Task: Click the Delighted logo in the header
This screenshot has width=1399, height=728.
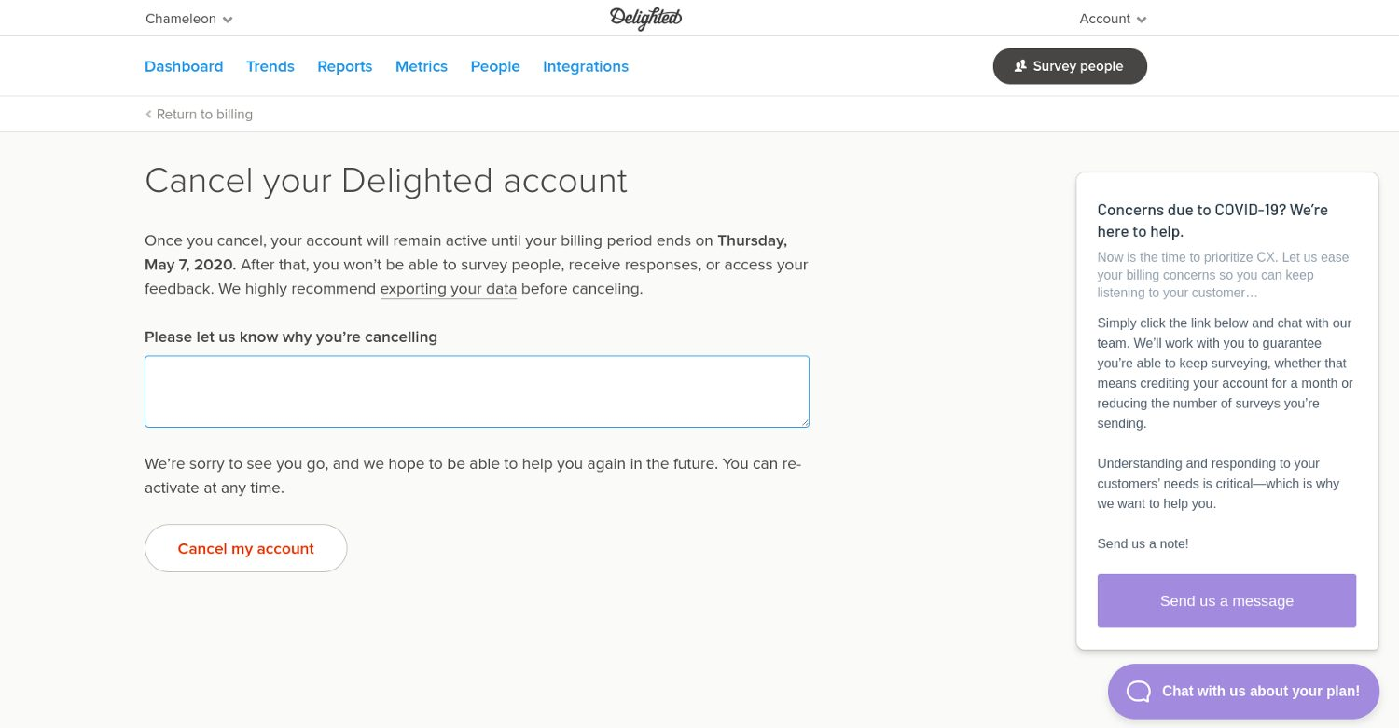Action: point(645,19)
